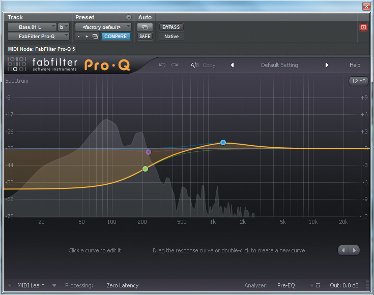The image size is (374, 295).
Task: Click the output options icon near Out
Action: [x=318, y=285]
